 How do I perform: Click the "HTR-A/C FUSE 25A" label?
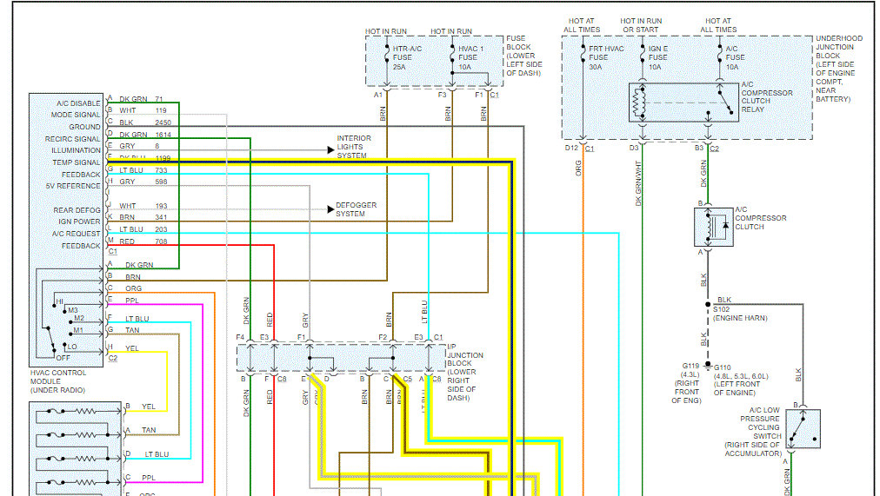pyautogui.click(x=407, y=57)
